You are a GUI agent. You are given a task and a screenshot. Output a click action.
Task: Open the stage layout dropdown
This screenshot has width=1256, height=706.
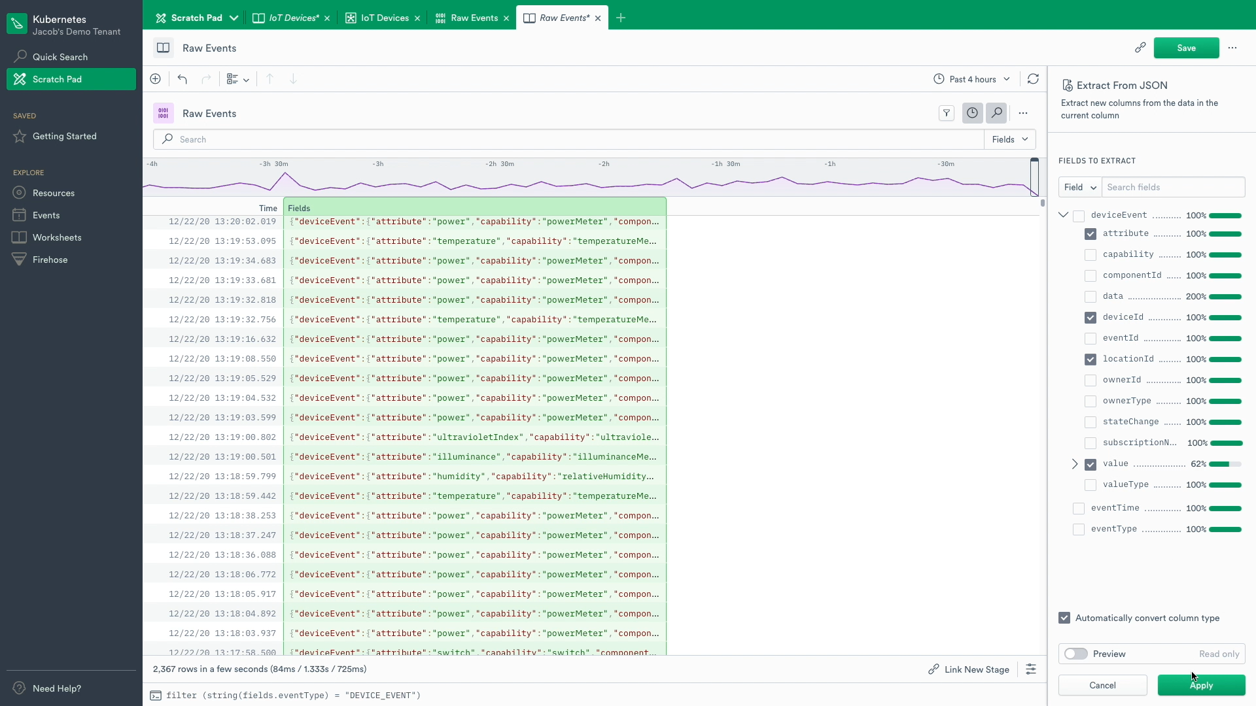click(x=237, y=79)
